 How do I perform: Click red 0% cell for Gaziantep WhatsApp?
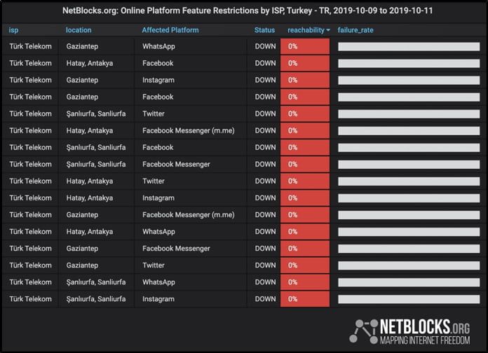[305, 46]
